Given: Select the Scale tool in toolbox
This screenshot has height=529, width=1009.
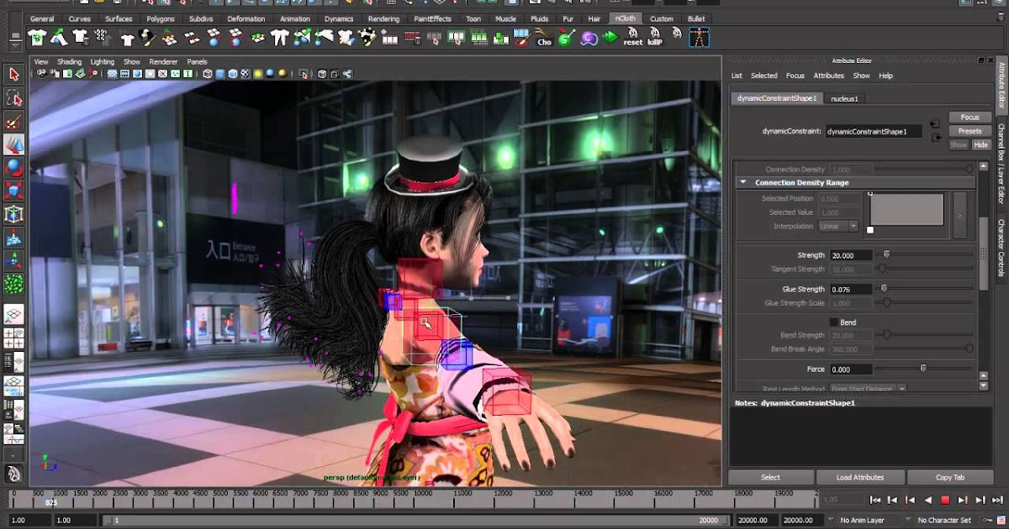Looking at the screenshot, I should pyautogui.click(x=13, y=191).
